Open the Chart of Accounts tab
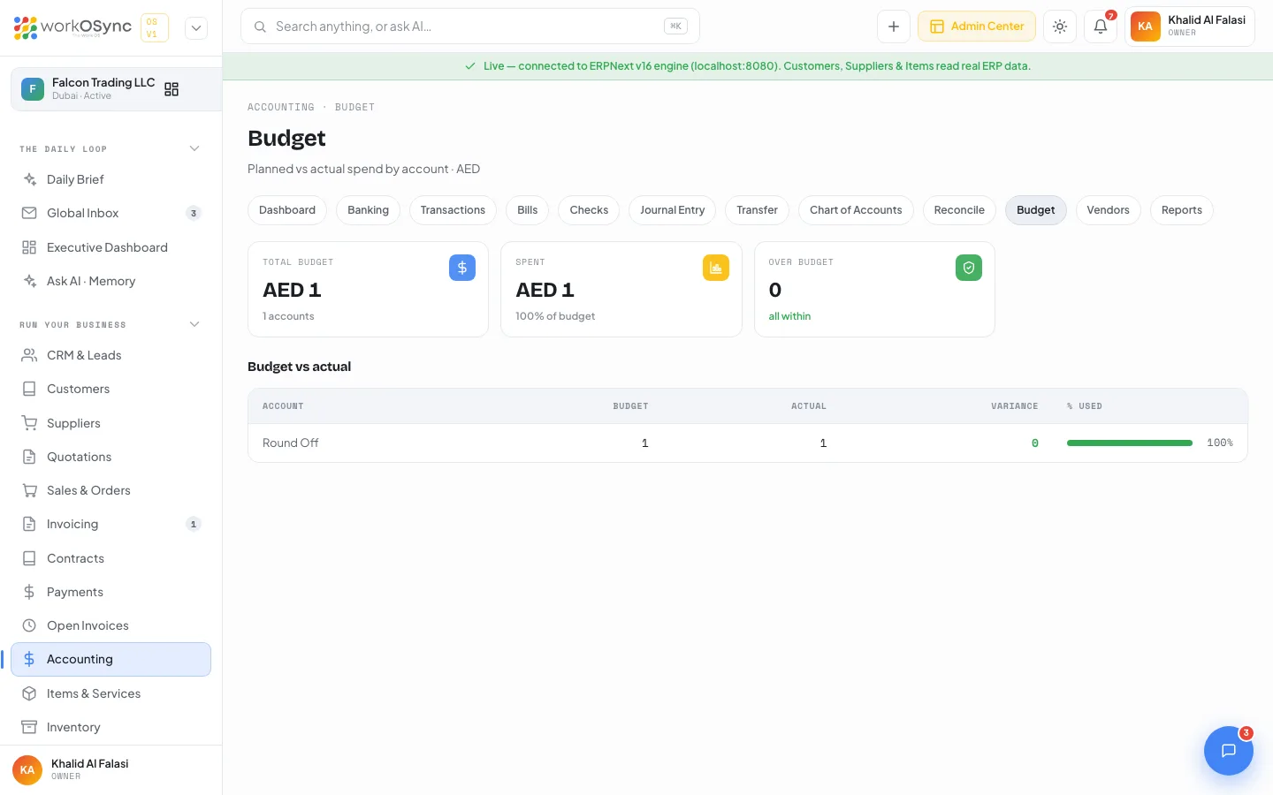The height and width of the screenshot is (795, 1273). coord(856,210)
